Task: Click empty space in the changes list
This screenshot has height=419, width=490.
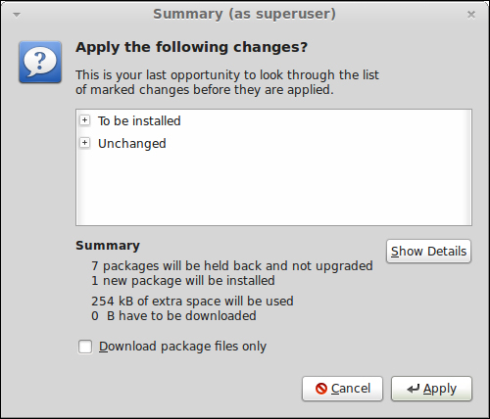Action: 273,189
